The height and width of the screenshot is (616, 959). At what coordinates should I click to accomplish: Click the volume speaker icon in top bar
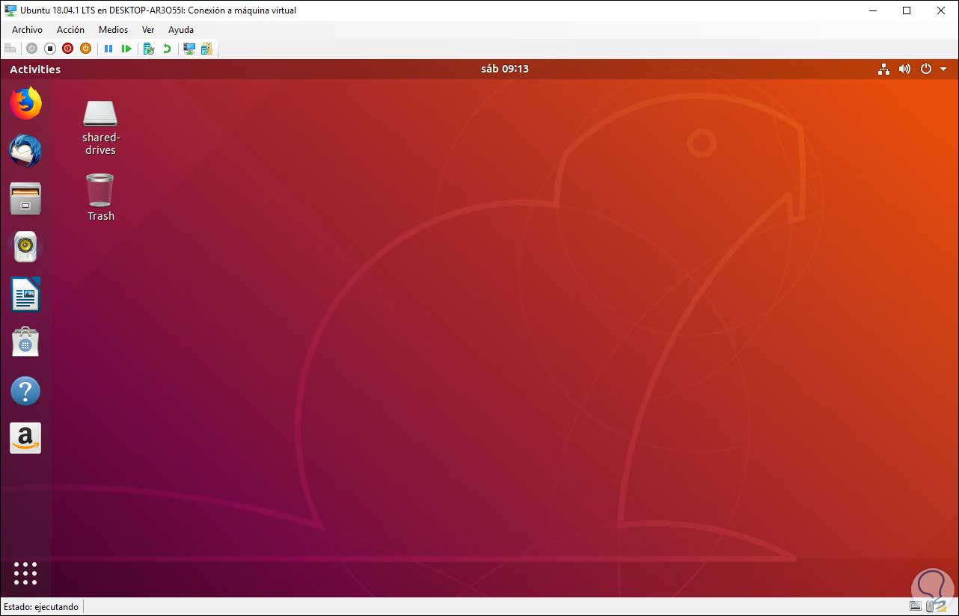tap(904, 69)
